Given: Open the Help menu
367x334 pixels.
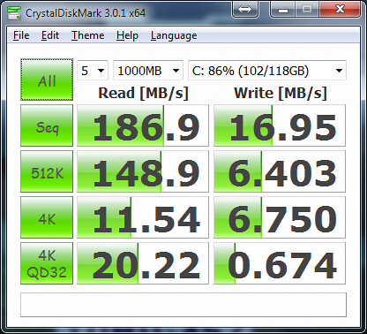Looking at the screenshot, I should tap(127, 35).
